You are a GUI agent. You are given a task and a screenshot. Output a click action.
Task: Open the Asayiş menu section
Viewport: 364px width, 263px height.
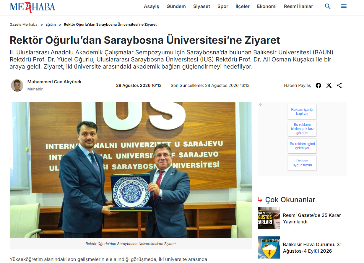tap(152, 7)
